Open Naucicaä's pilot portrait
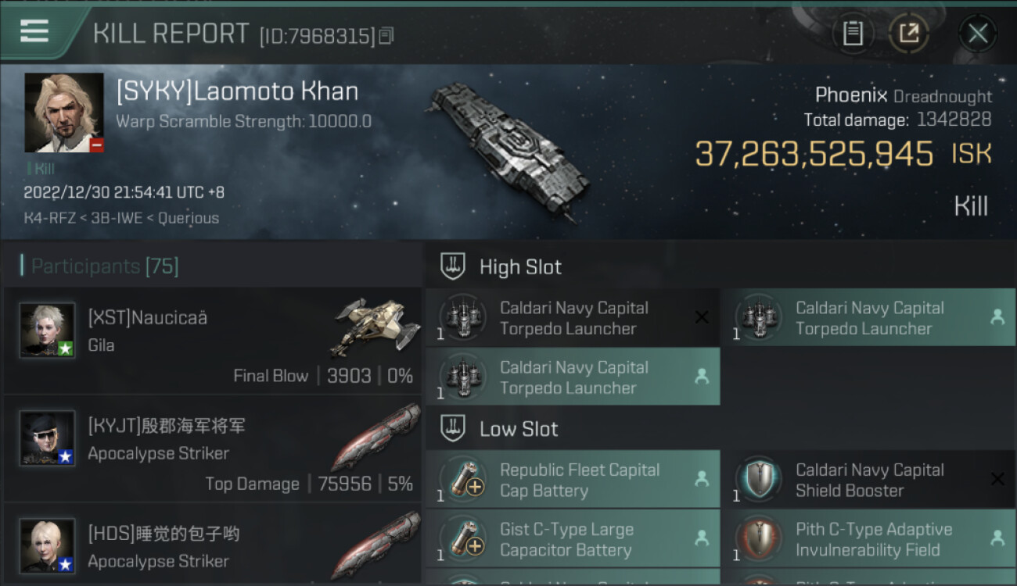 pos(48,331)
